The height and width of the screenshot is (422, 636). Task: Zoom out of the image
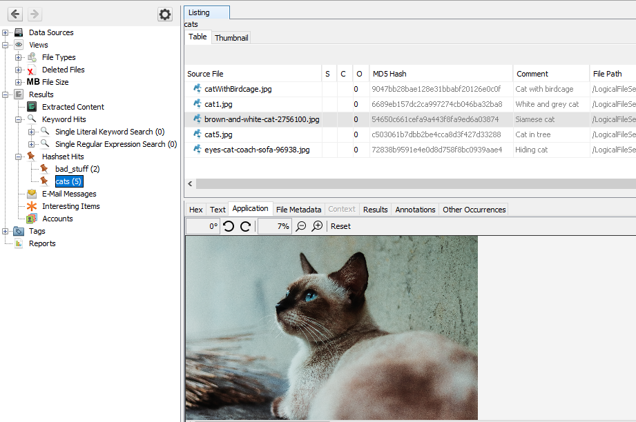(x=301, y=226)
